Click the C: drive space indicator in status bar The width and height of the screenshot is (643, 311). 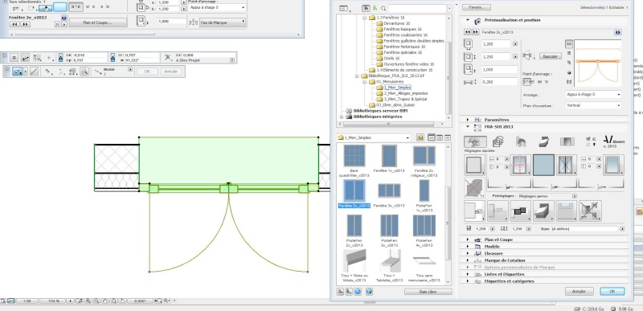pyautogui.click(x=588, y=309)
